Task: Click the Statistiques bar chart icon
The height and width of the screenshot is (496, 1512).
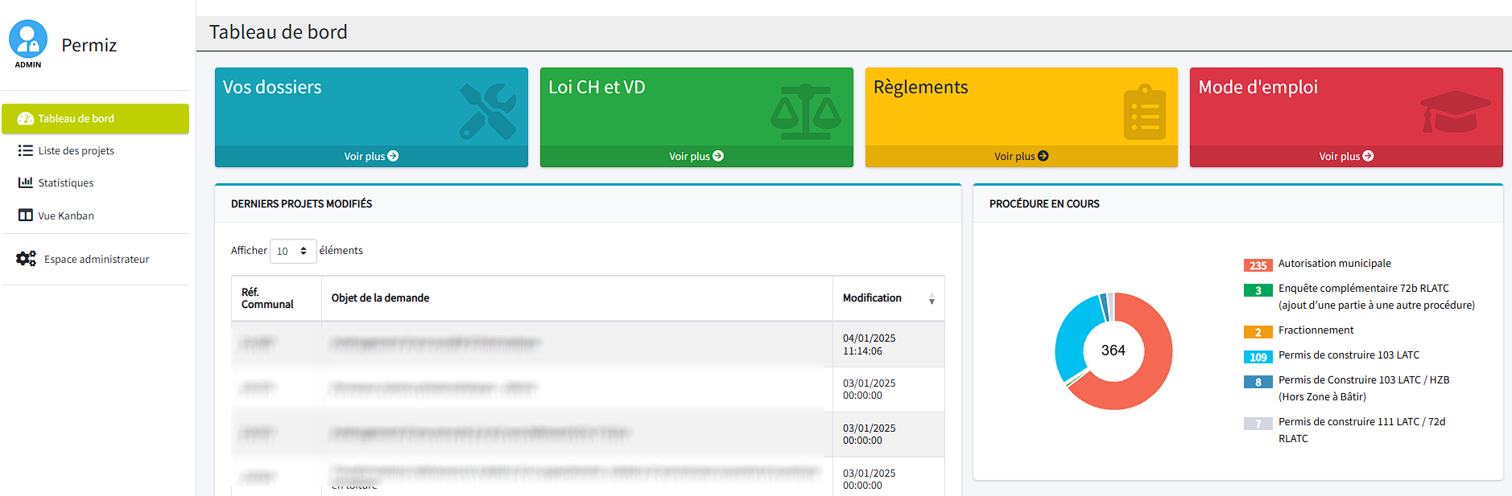Action: pyautogui.click(x=26, y=182)
